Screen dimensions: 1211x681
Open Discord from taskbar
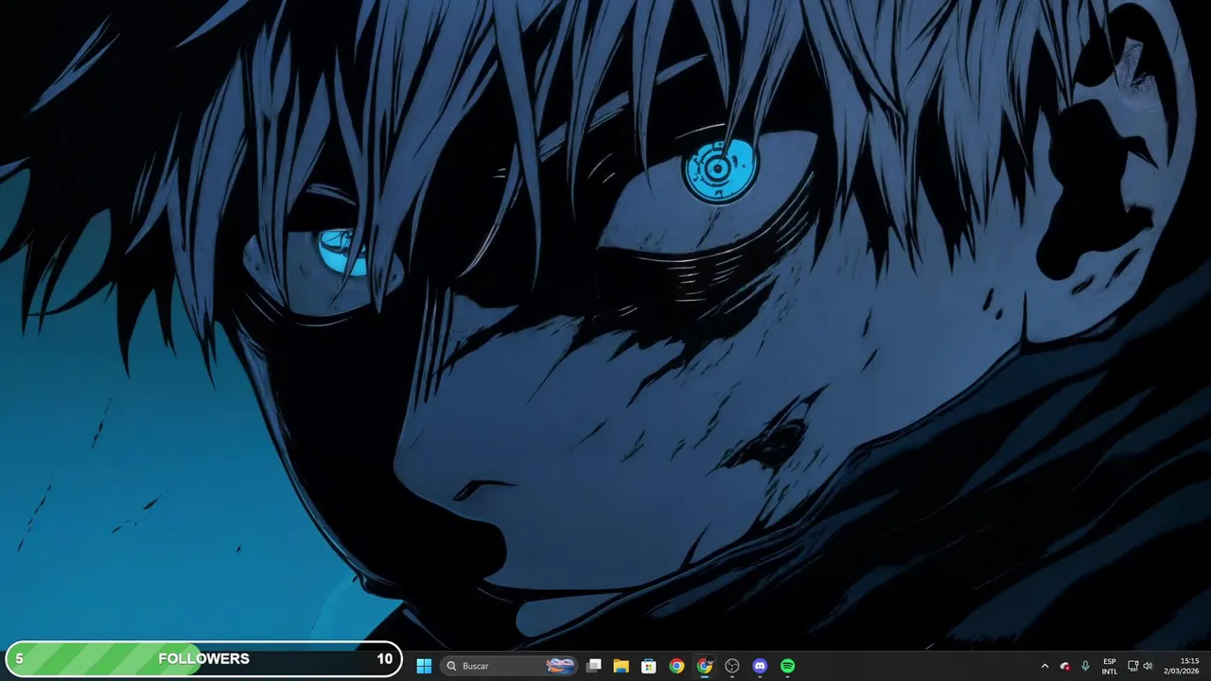(x=760, y=666)
